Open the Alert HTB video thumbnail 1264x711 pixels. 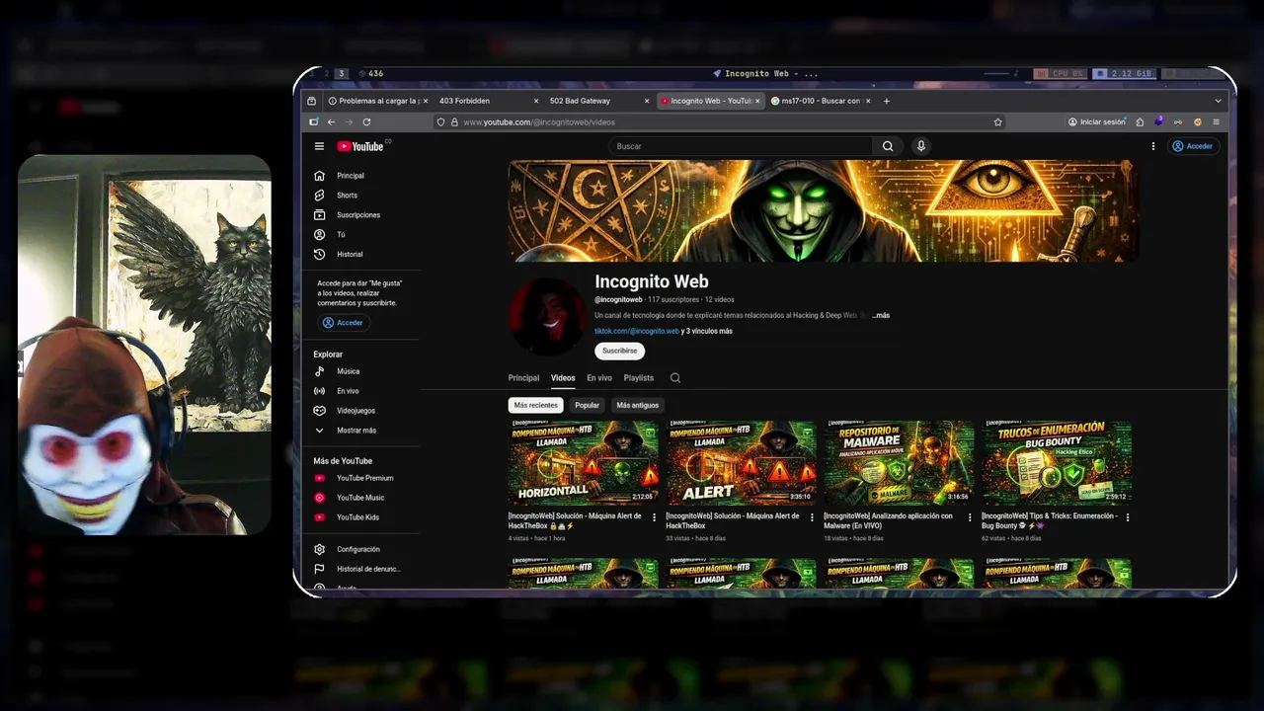point(741,463)
